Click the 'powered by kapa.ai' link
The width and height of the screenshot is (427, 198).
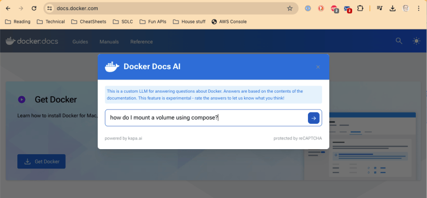click(x=123, y=138)
